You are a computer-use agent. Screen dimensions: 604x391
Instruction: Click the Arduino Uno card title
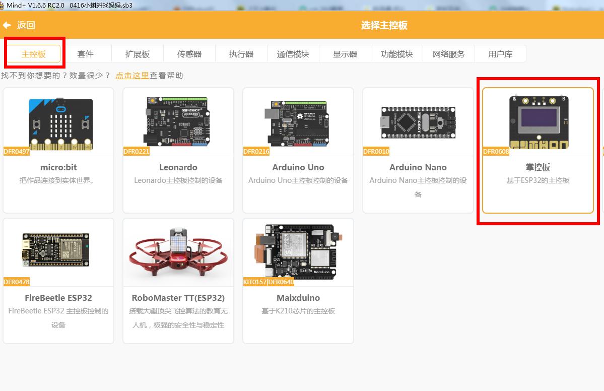point(298,167)
